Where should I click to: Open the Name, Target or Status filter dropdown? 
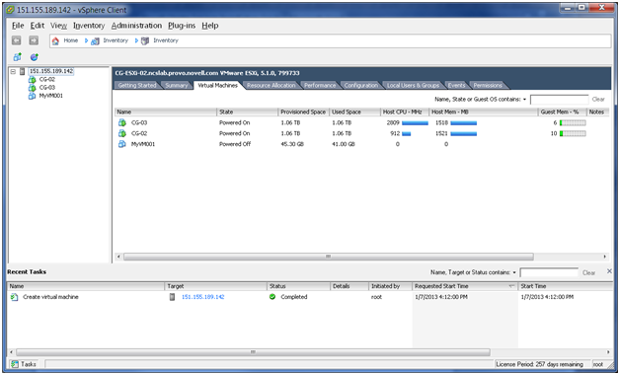pyautogui.click(x=514, y=272)
